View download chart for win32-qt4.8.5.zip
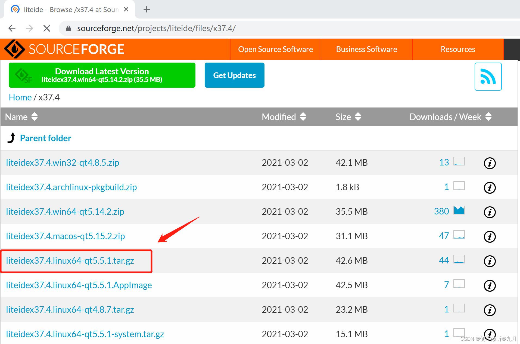 pos(459,161)
